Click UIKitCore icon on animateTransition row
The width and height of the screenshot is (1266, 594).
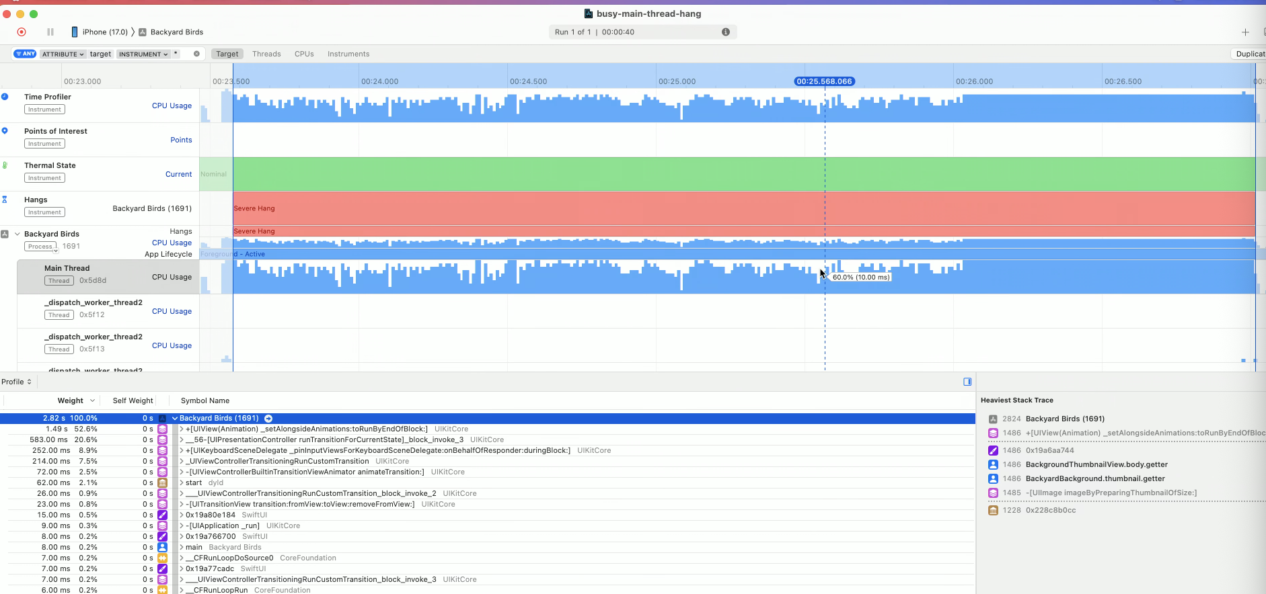[162, 472]
